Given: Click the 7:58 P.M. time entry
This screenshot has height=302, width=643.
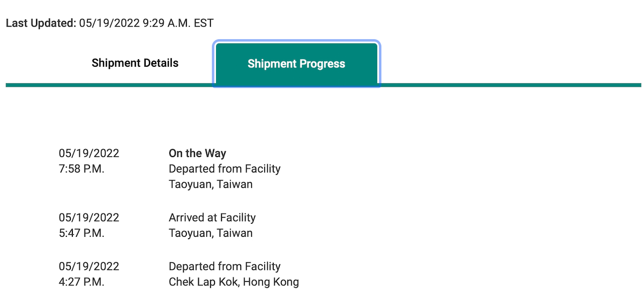Looking at the screenshot, I should click(81, 169).
